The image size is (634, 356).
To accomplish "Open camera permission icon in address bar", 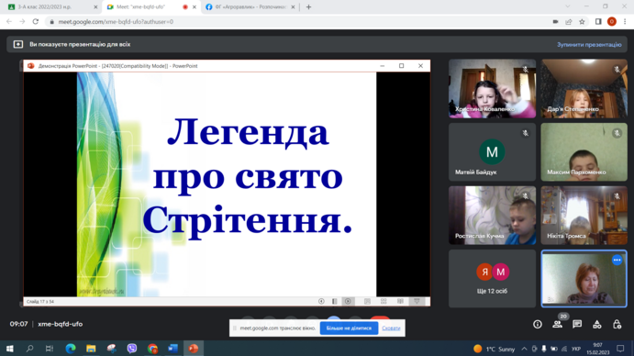I will click(x=556, y=21).
